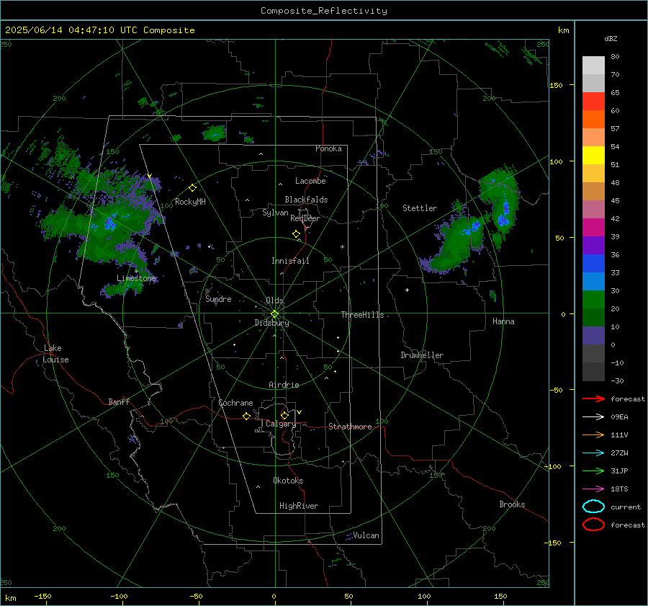Viewport: 648px width, 606px height.
Task: Click the red 'forecast' ellipse legend icon
Action: pos(593,525)
